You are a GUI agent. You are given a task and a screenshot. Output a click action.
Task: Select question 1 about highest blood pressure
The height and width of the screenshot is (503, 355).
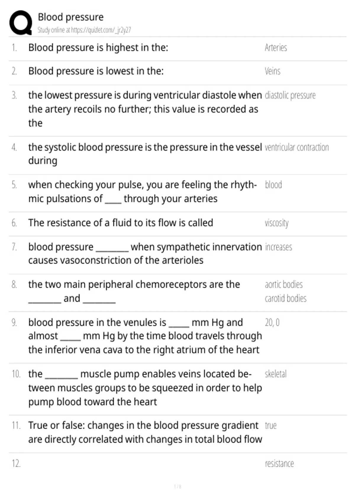(98, 48)
